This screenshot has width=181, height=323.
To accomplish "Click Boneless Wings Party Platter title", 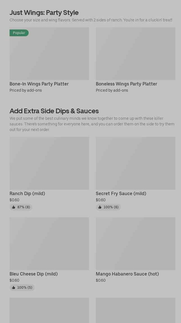I will pos(126,84).
